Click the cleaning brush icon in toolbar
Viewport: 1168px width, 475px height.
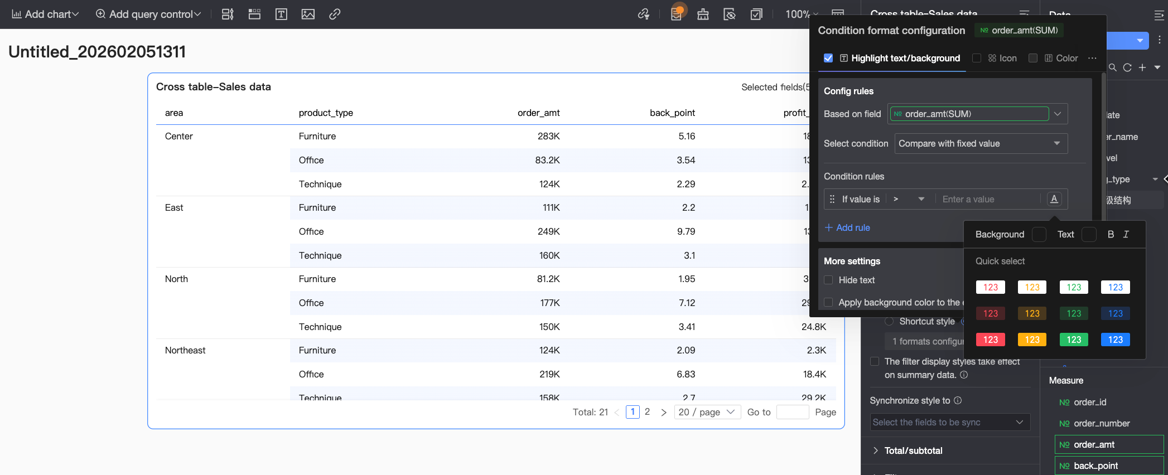coord(703,14)
